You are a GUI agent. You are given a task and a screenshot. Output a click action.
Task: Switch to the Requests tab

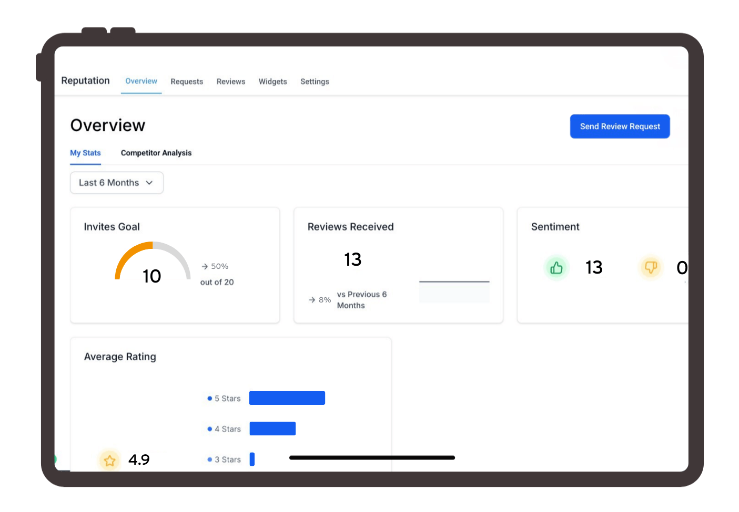(x=187, y=81)
